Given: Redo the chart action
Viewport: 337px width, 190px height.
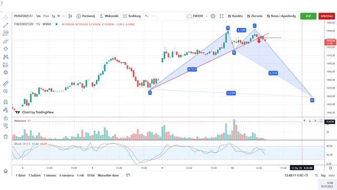Looking at the screenshot, I should tap(153, 16).
